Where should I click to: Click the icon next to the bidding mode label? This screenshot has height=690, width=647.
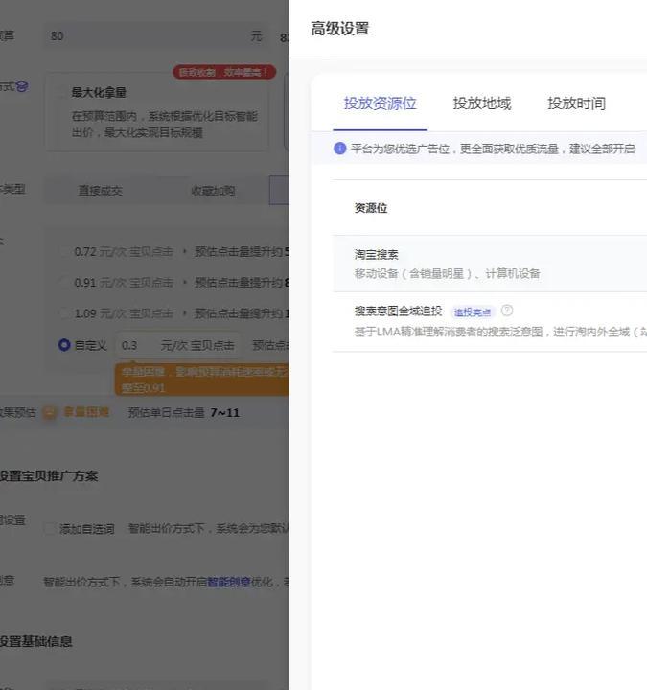pos(22,86)
